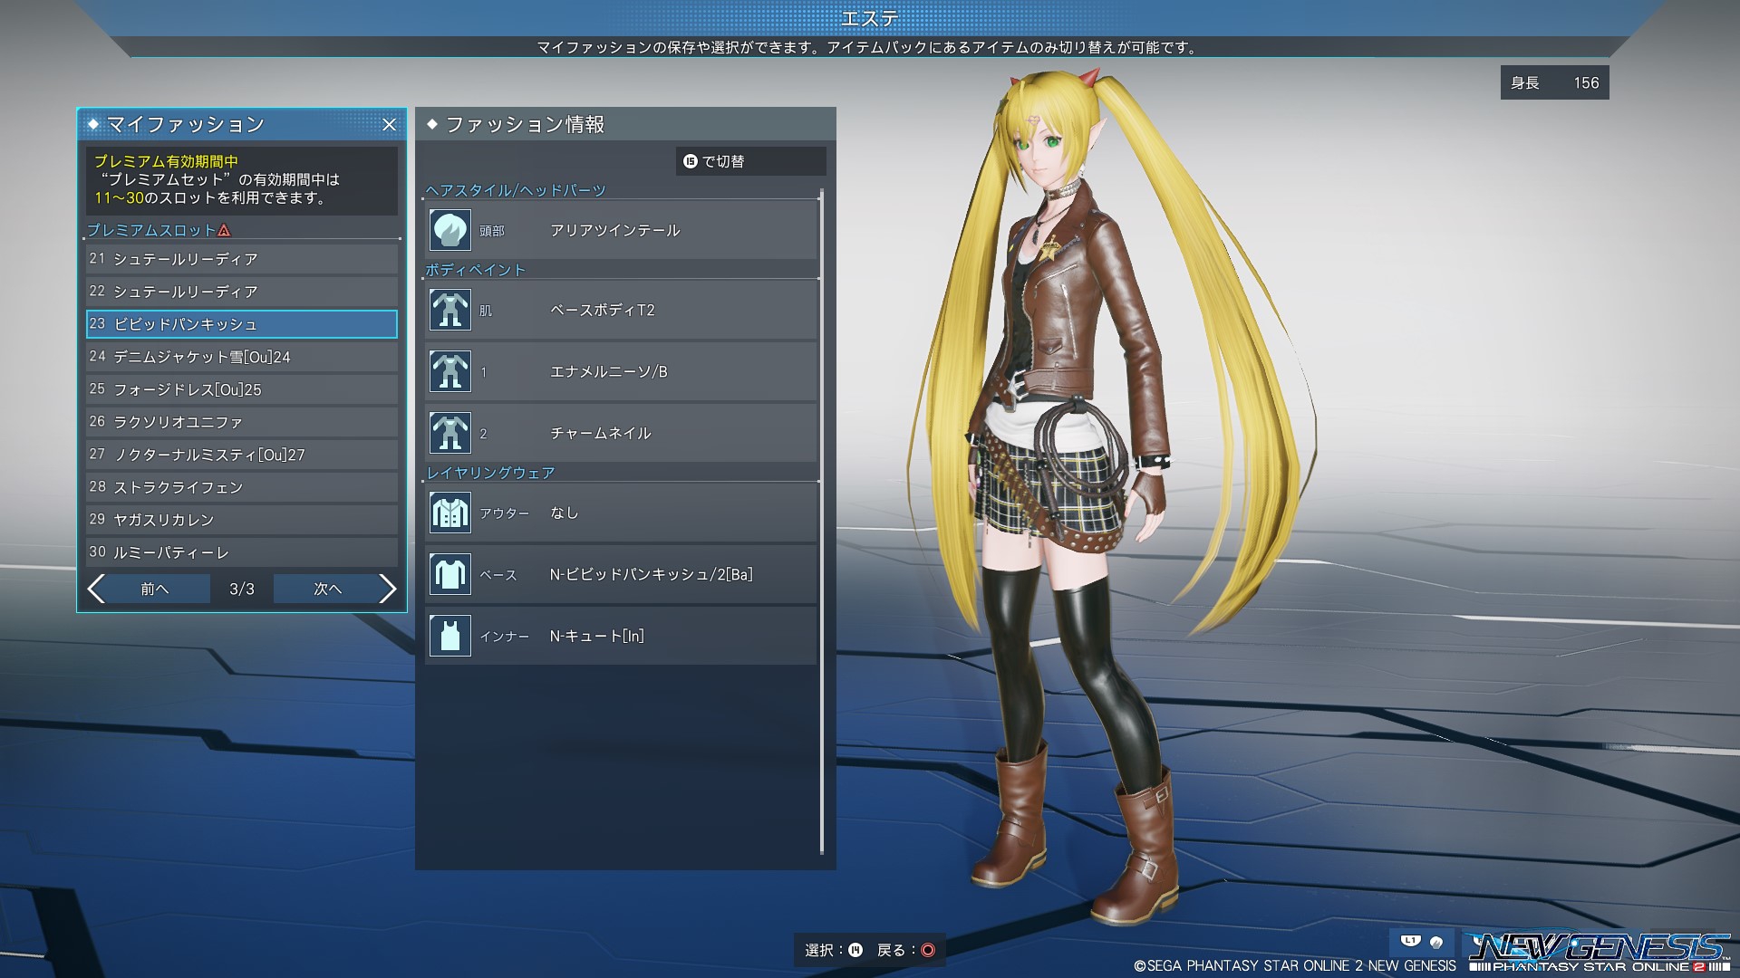Click the fashion info panel scrollbar
Image resolution: width=1740 pixels, height=978 pixels.
tap(822, 522)
